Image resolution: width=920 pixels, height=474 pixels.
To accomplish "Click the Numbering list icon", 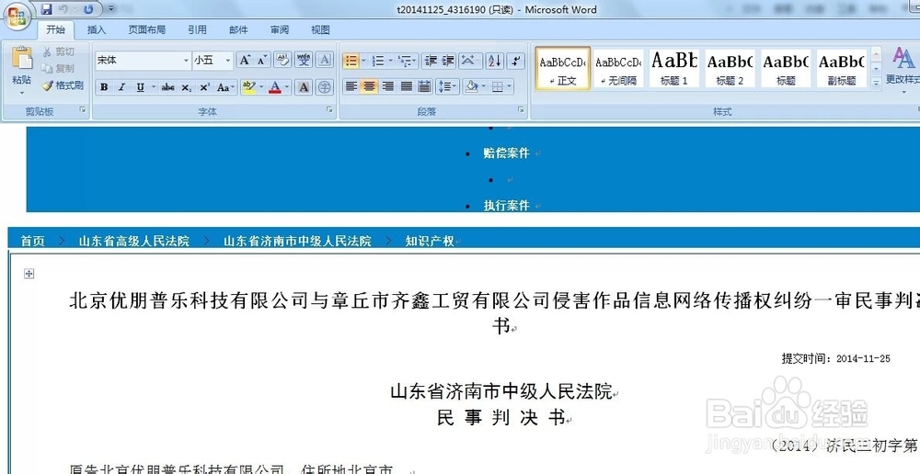I will click(x=378, y=61).
